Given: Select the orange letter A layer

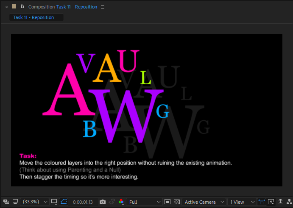Looking at the screenshot, I should point(107,71).
